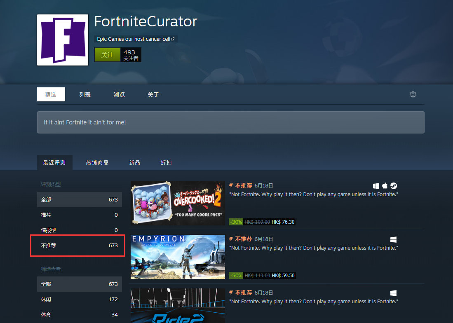This screenshot has height=323, width=453.
Task: Click 不推荐 label on Empyrion review
Action: (244, 239)
